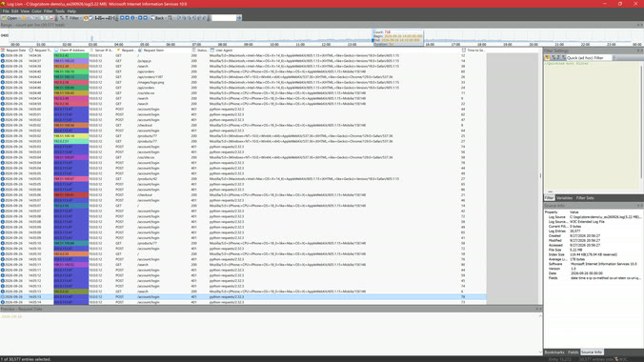Click the quick filter editor vertical scrollbar
644x362 pixels.
[641, 123]
